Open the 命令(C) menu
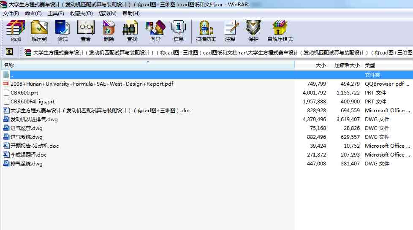 coord(33,14)
